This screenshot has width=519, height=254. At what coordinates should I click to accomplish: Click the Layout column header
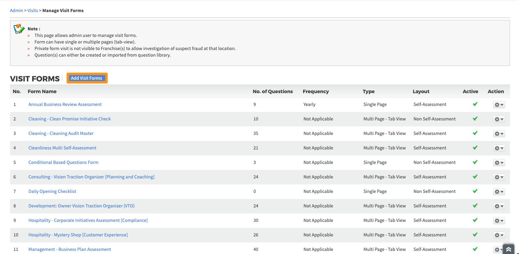point(421,91)
